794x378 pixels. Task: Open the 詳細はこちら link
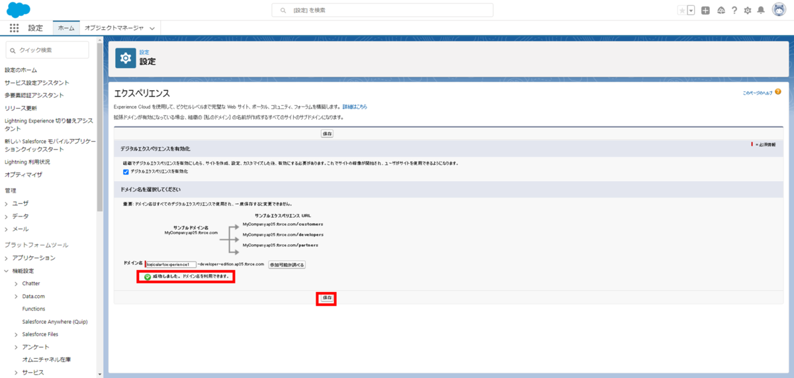[x=355, y=107]
